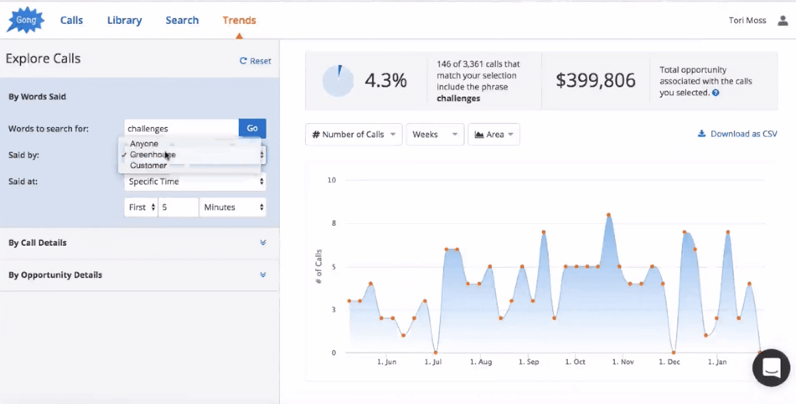
Task: Switch to the Library tab
Action: coord(124,20)
